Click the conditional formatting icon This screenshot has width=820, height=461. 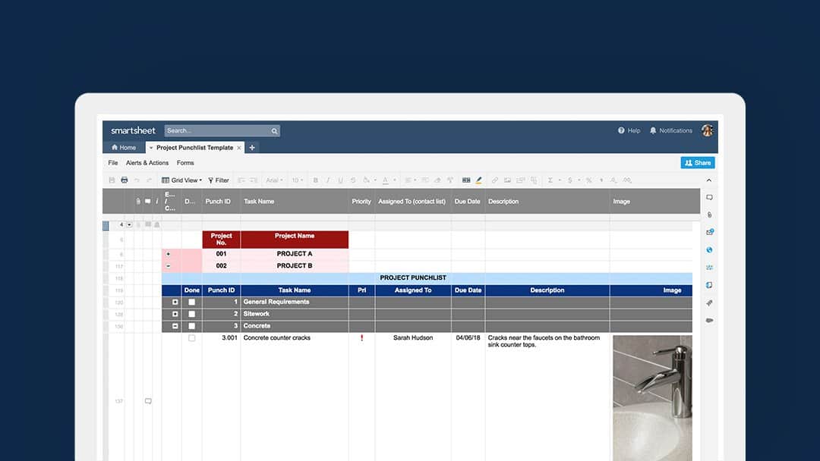tap(465, 180)
